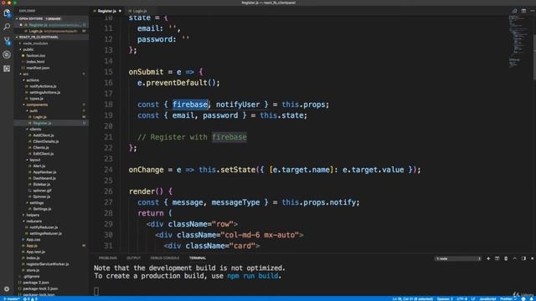536x301 pixels.
Task: Select the Terminal panel tab
Action: click(x=198, y=258)
